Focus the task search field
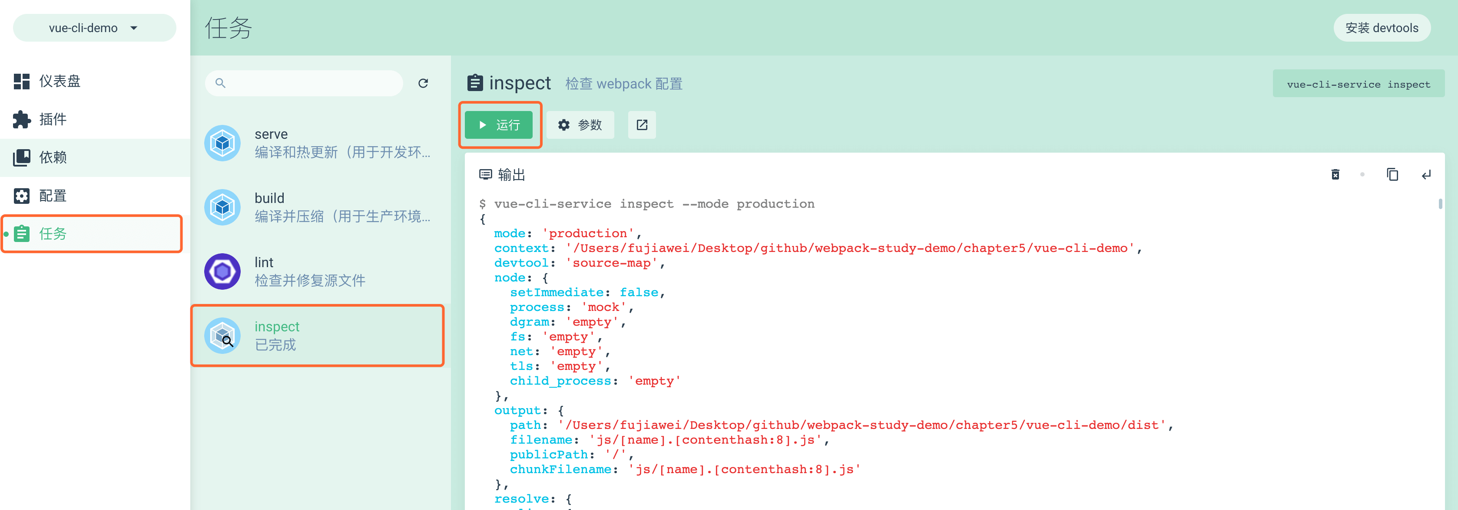The image size is (1458, 510). tap(311, 84)
